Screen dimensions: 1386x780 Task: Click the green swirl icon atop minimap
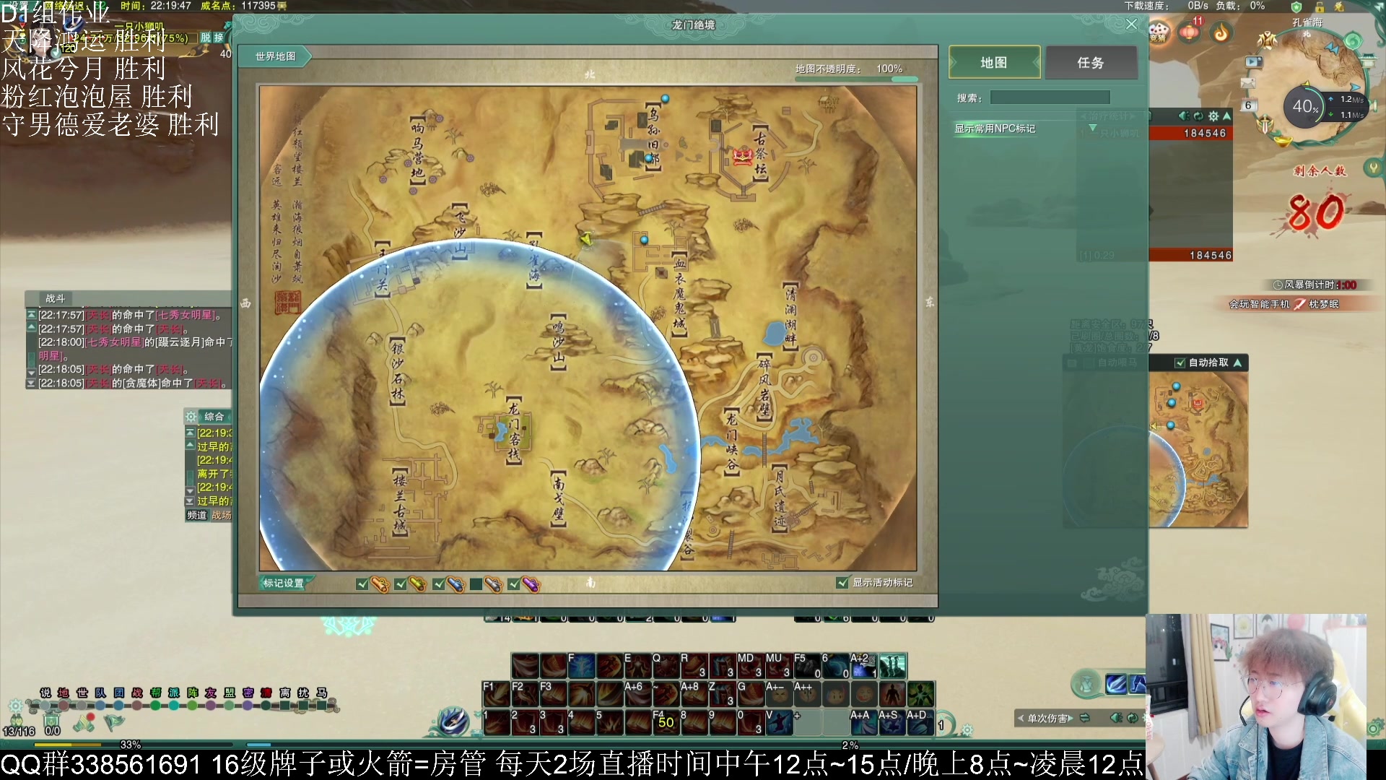point(1352,41)
